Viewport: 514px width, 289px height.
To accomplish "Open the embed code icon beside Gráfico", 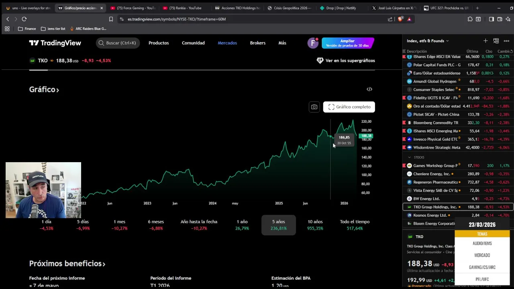I will (x=369, y=89).
